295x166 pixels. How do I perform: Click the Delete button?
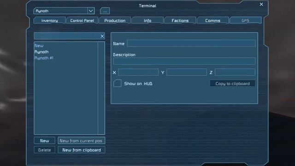pyautogui.click(x=44, y=150)
